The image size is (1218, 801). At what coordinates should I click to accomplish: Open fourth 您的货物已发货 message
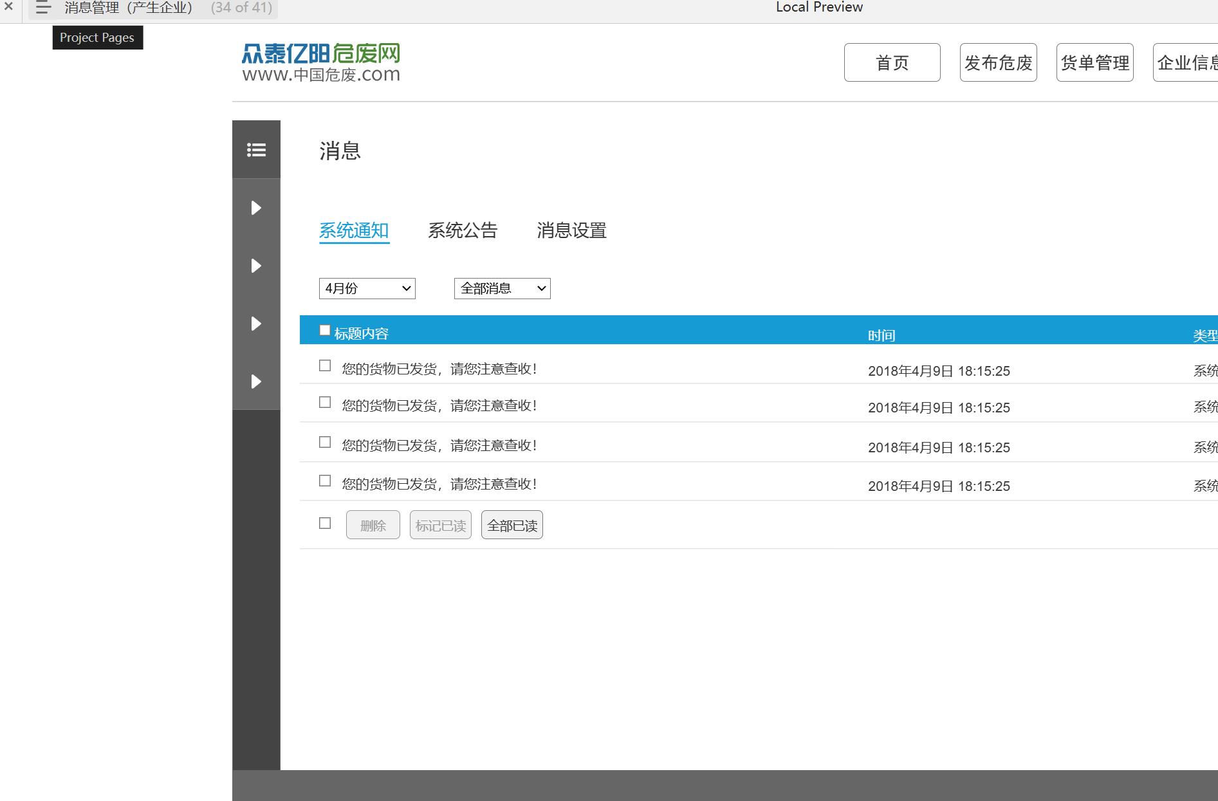coord(439,484)
